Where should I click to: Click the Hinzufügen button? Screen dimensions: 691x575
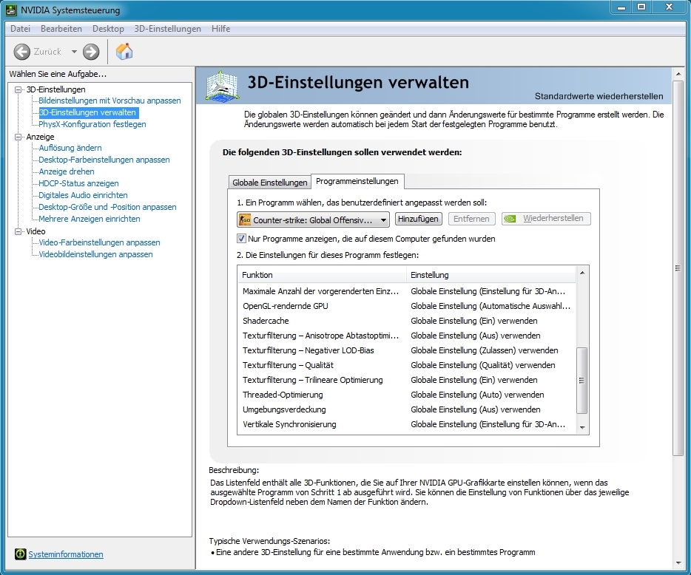tap(418, 219)
